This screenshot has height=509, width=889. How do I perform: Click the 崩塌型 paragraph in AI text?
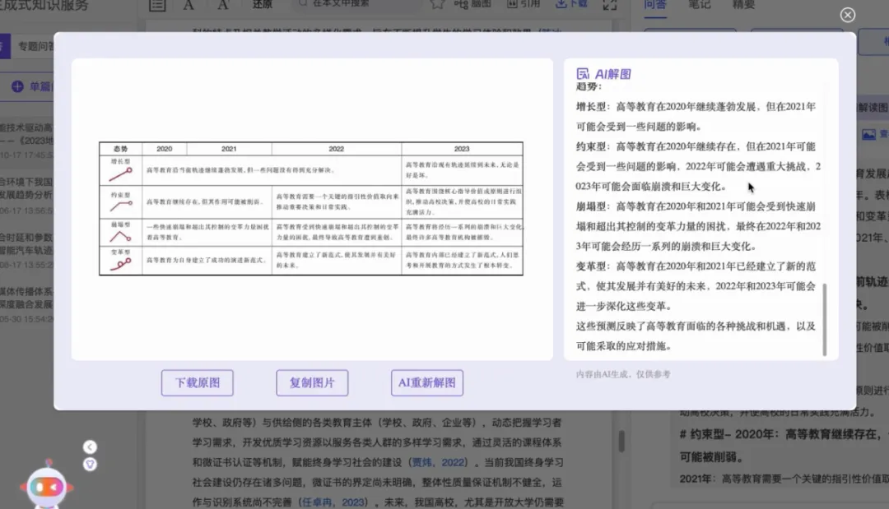tap(698, 226)
